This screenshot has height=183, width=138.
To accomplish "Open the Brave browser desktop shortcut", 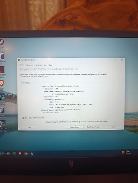I will click(2, 83).
